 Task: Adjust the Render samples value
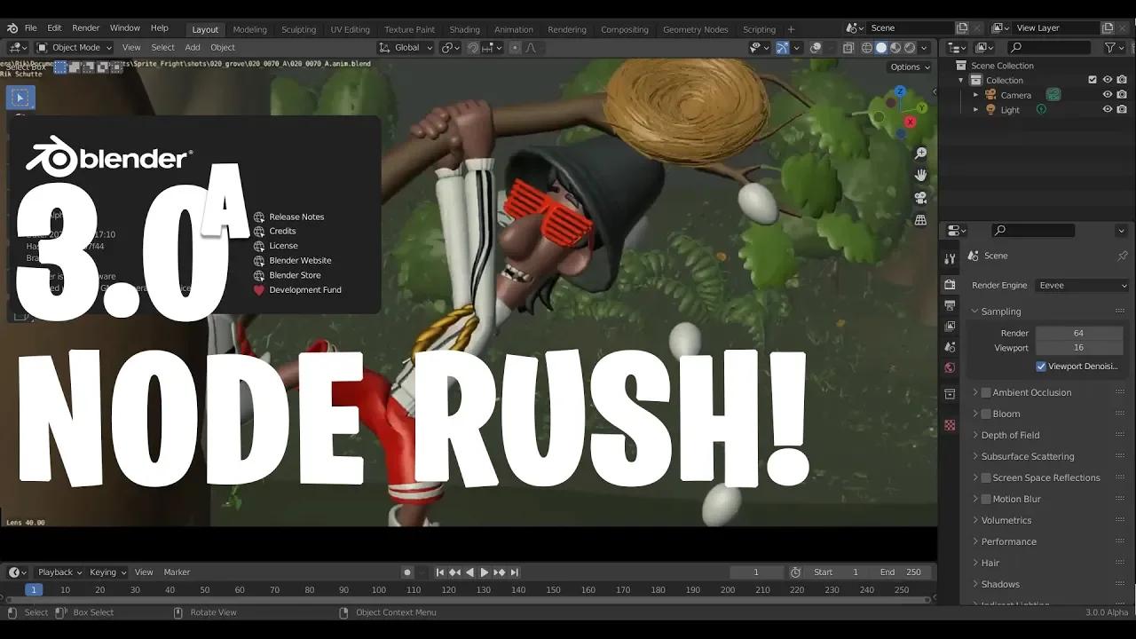1079,332
